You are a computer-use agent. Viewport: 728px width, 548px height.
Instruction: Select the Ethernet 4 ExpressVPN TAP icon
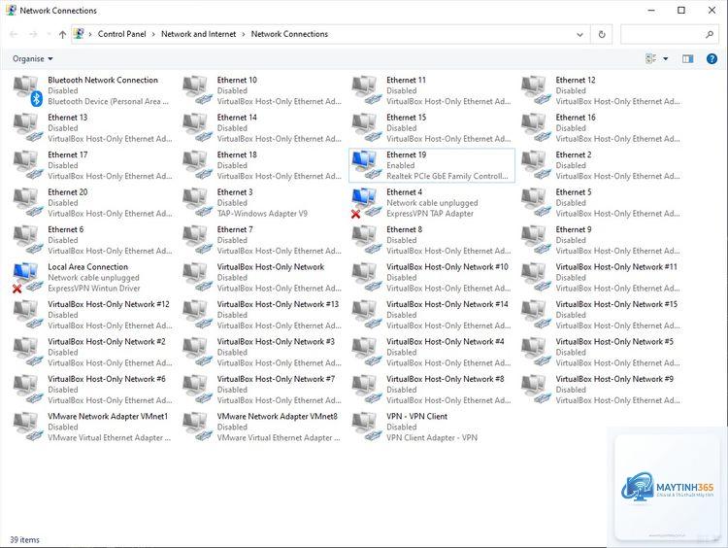coord(367,203)
